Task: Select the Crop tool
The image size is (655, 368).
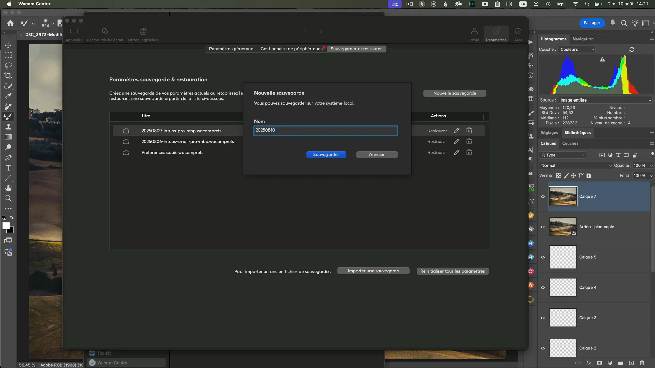Action: coord(8,76)
